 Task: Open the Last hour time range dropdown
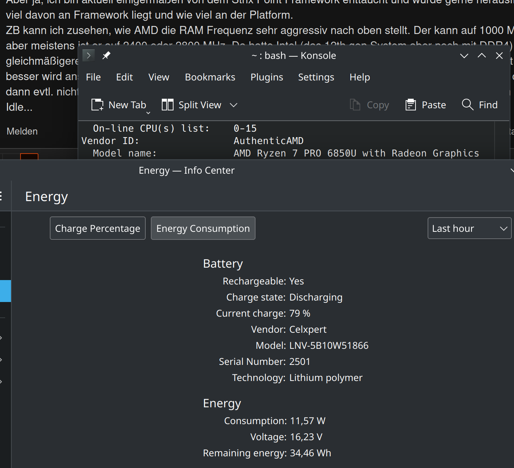tap(469, 228)
